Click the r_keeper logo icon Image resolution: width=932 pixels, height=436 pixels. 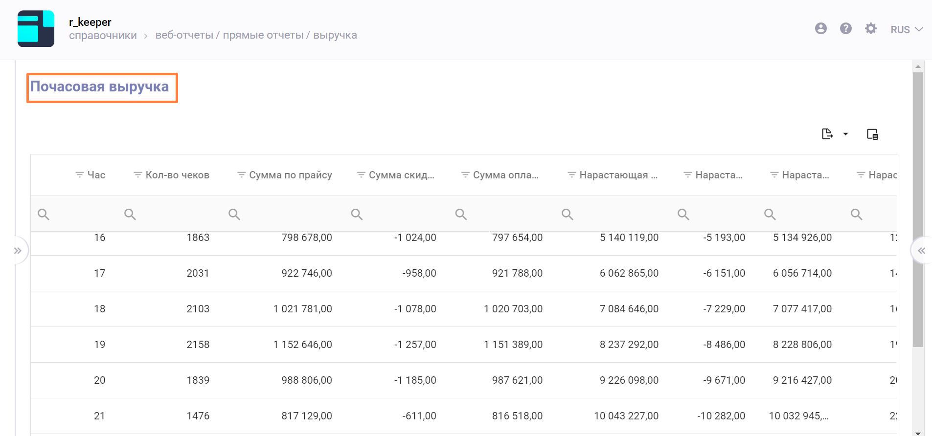(x=36, y=29)
